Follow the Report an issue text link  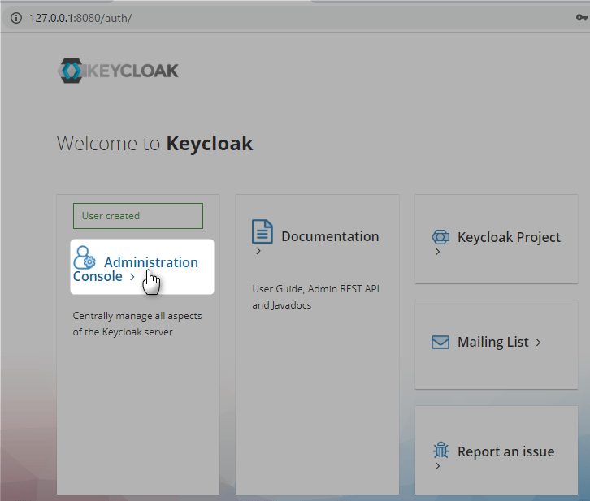tap(505, 451)
